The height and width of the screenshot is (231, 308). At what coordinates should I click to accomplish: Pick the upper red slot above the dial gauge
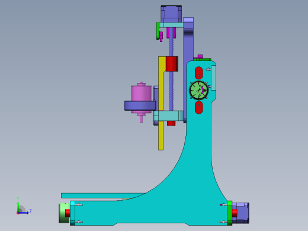199,73
